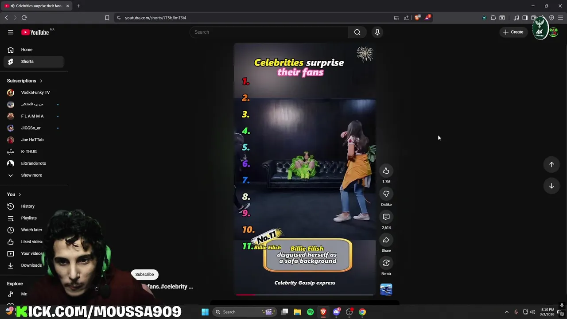Open the ElGrandeToto channel
Screen dimensions: 567x319
[34, 163]
